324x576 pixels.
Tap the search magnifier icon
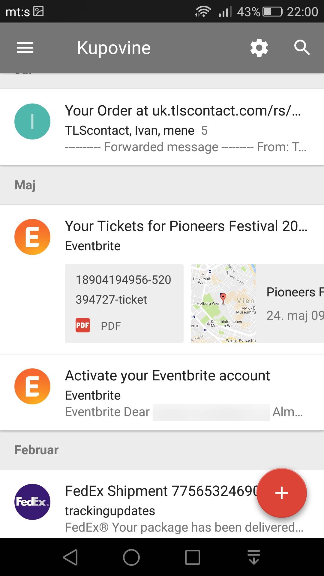(x=301, y=48)
